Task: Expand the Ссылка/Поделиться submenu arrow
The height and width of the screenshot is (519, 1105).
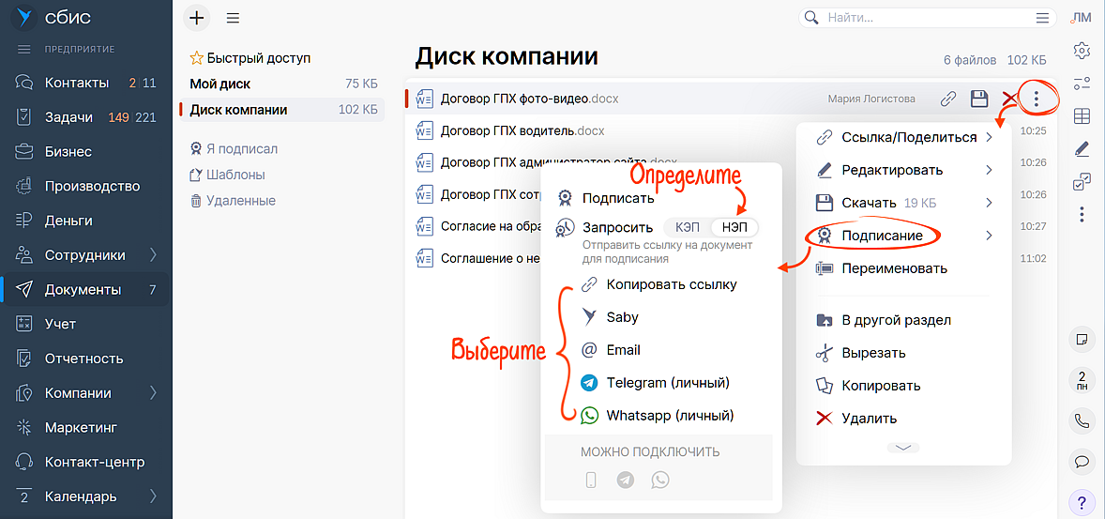Action: coord(989,138)
